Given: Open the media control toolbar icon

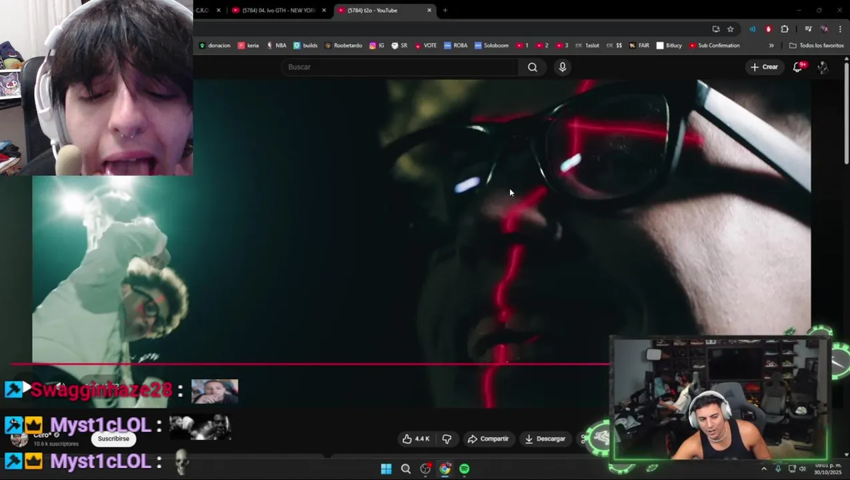Looking at the screenshot, I should click(x=808, y=29).
